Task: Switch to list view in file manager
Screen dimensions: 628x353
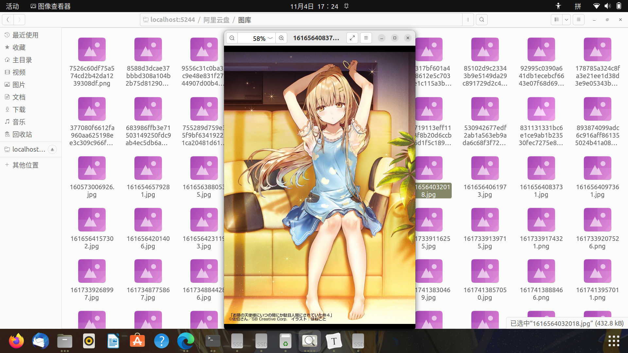Action: (x=557, y=20)
